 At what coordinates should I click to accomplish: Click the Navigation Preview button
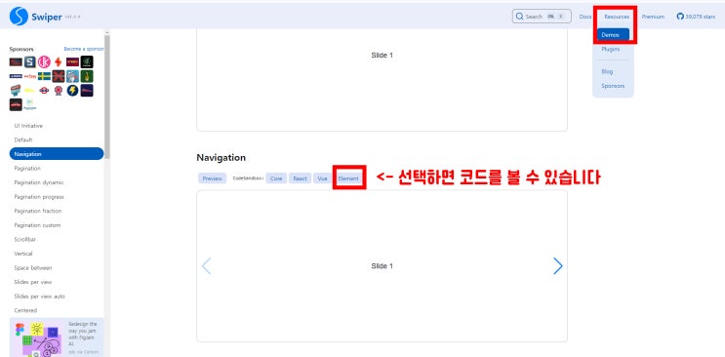pos(212,178)
